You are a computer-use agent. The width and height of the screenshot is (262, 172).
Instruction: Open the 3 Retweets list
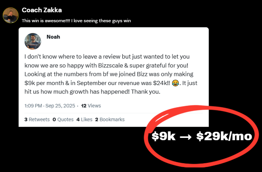click(x=37, y=120)
